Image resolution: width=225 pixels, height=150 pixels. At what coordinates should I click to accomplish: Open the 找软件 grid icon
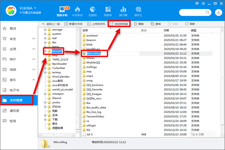point(108,9)
